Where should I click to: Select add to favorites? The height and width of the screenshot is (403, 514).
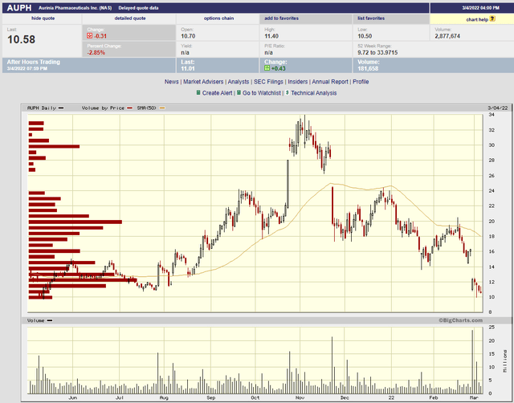pyautogui.click(x=281, y=18)
